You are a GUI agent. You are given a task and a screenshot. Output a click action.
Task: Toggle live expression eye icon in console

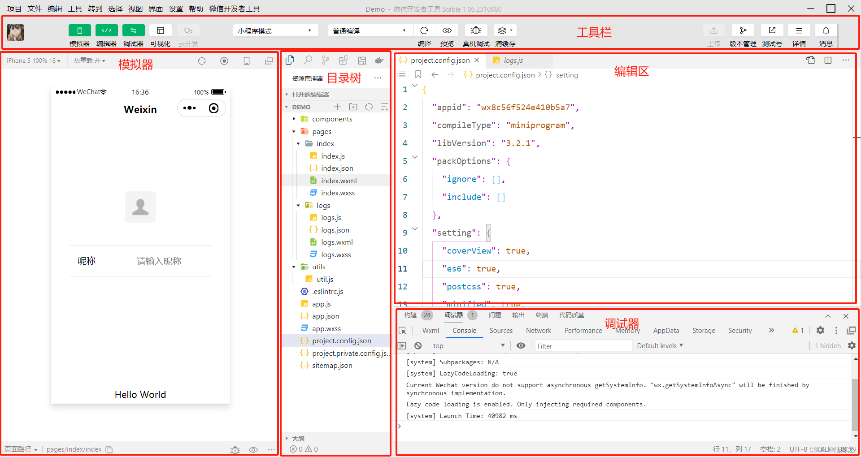(x=521, y=345)
